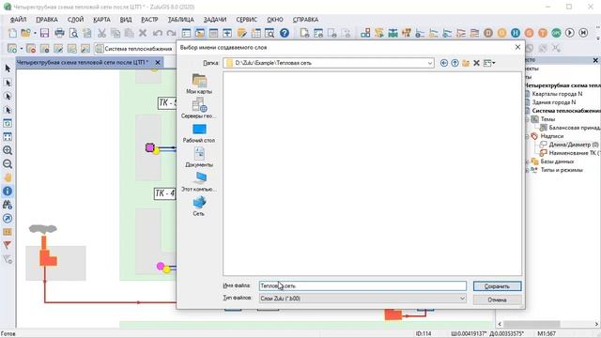
Task: Click the blue Help question mark icon
Action: (285, 33)
